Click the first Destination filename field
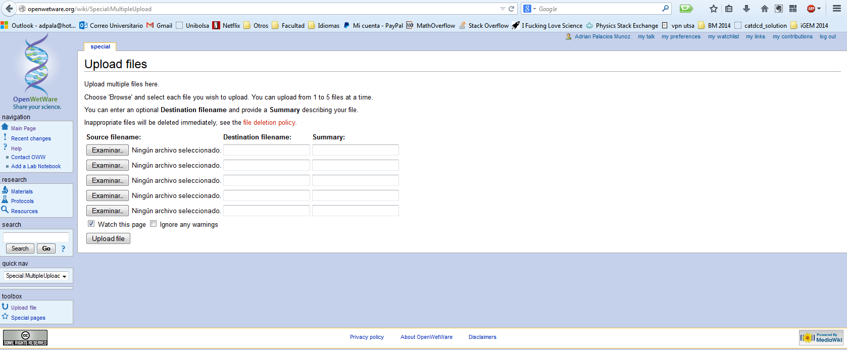Viewport: 847px width, 350px height. pyautogui.click(x=266, y=150)
